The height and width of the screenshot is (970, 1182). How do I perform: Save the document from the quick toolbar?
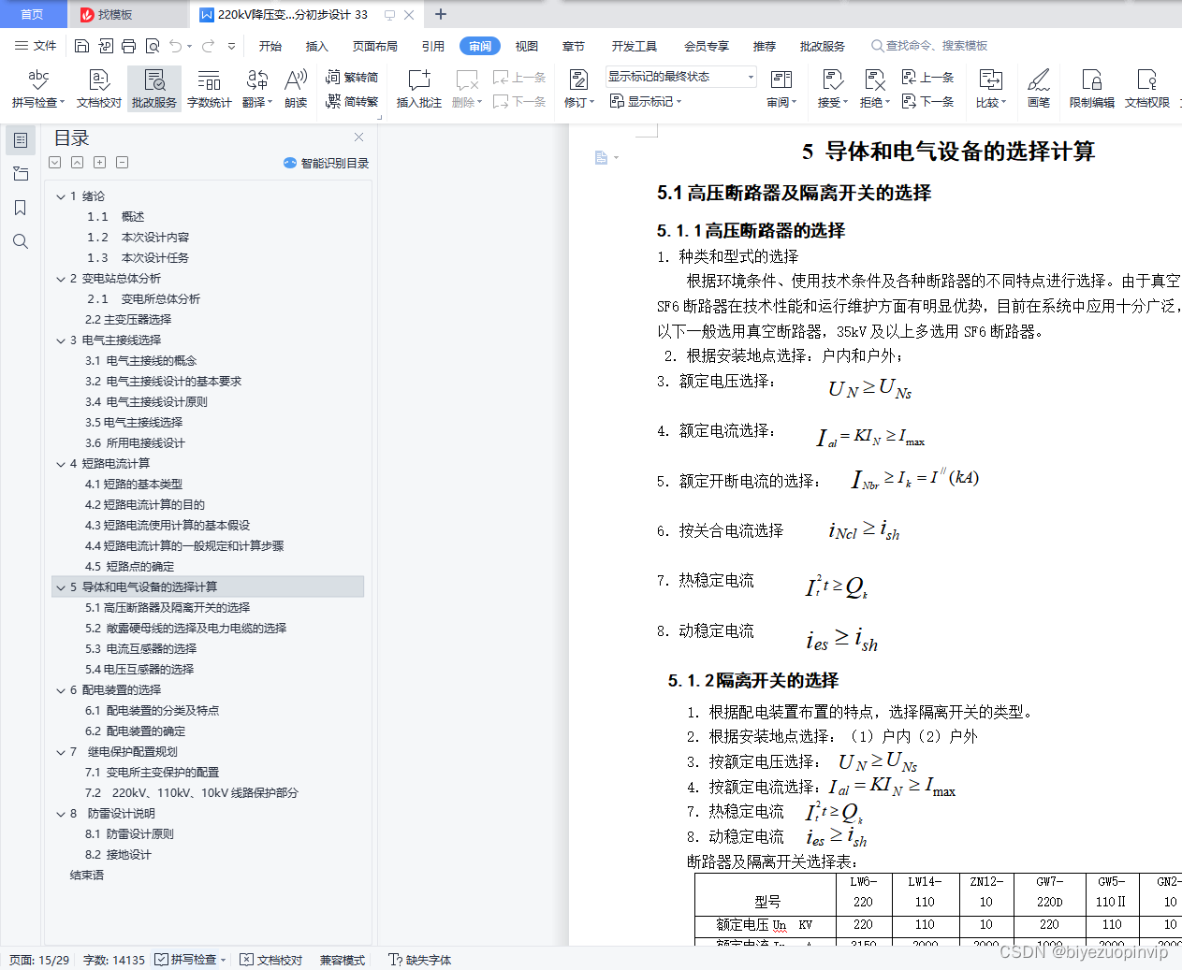(82, 46)
